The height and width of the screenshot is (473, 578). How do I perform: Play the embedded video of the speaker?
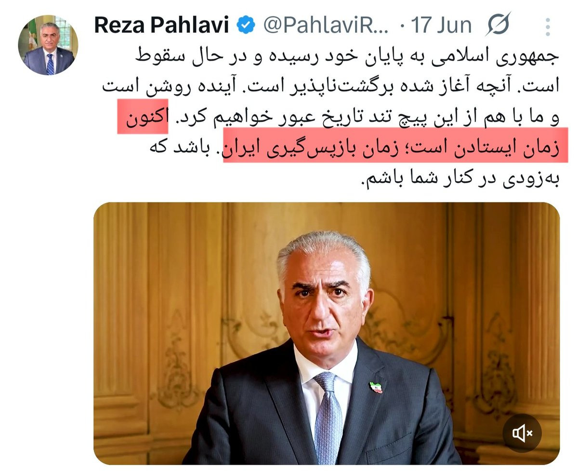pyautogui.click(x=327, y=334)
